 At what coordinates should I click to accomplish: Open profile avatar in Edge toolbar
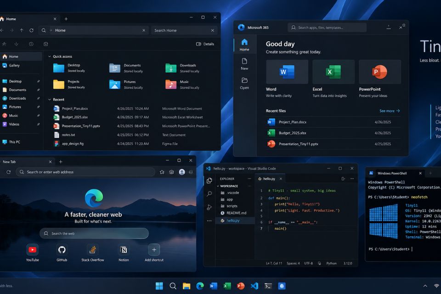(182, 172)
